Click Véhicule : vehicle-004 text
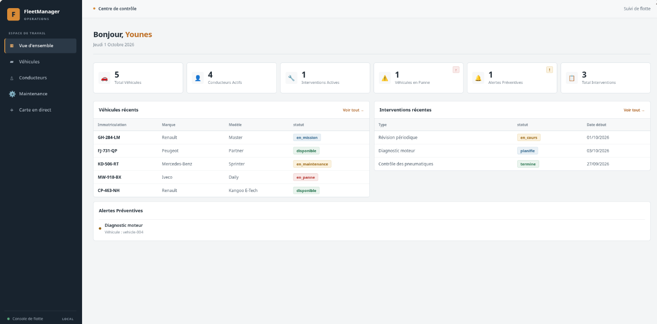This screenshot has width=657, height=324. tap(124, 233)
